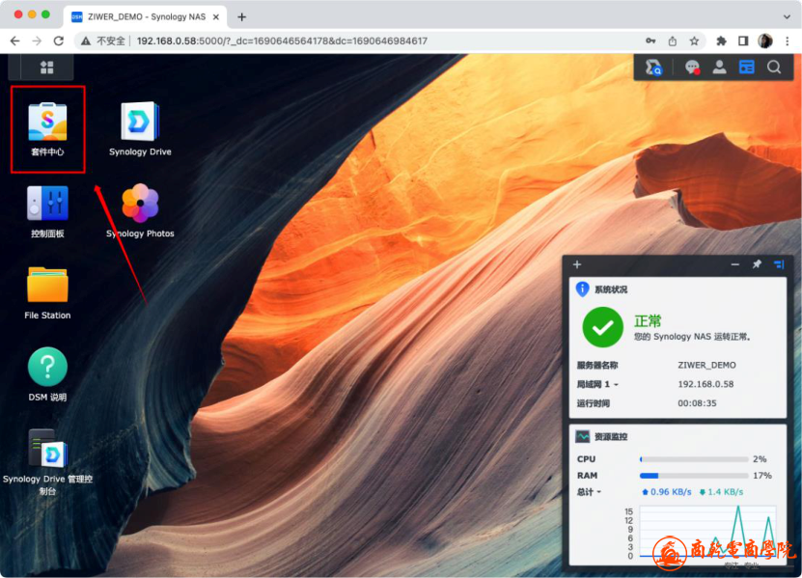
Task: Open a new browser tab
Action: tap(242, 16)
